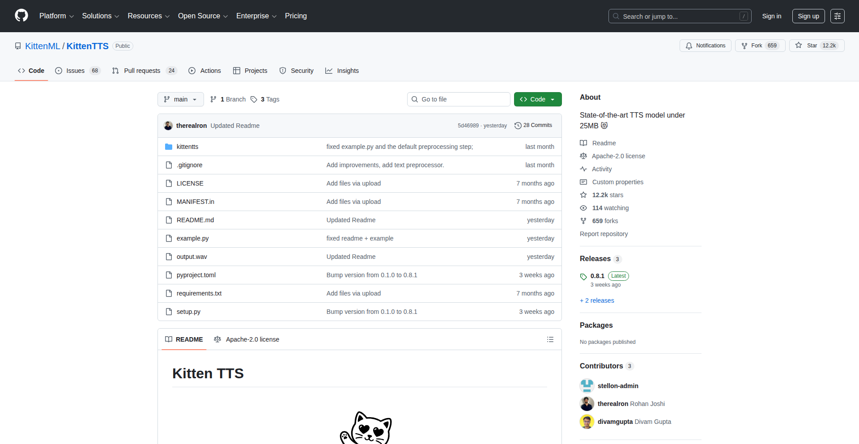
Task: Open the green Code dropdown
Action: click(538, 99)
